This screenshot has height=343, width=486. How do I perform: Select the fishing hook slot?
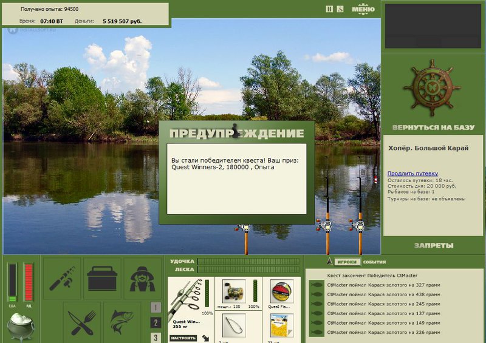click(x=234, y=325)
